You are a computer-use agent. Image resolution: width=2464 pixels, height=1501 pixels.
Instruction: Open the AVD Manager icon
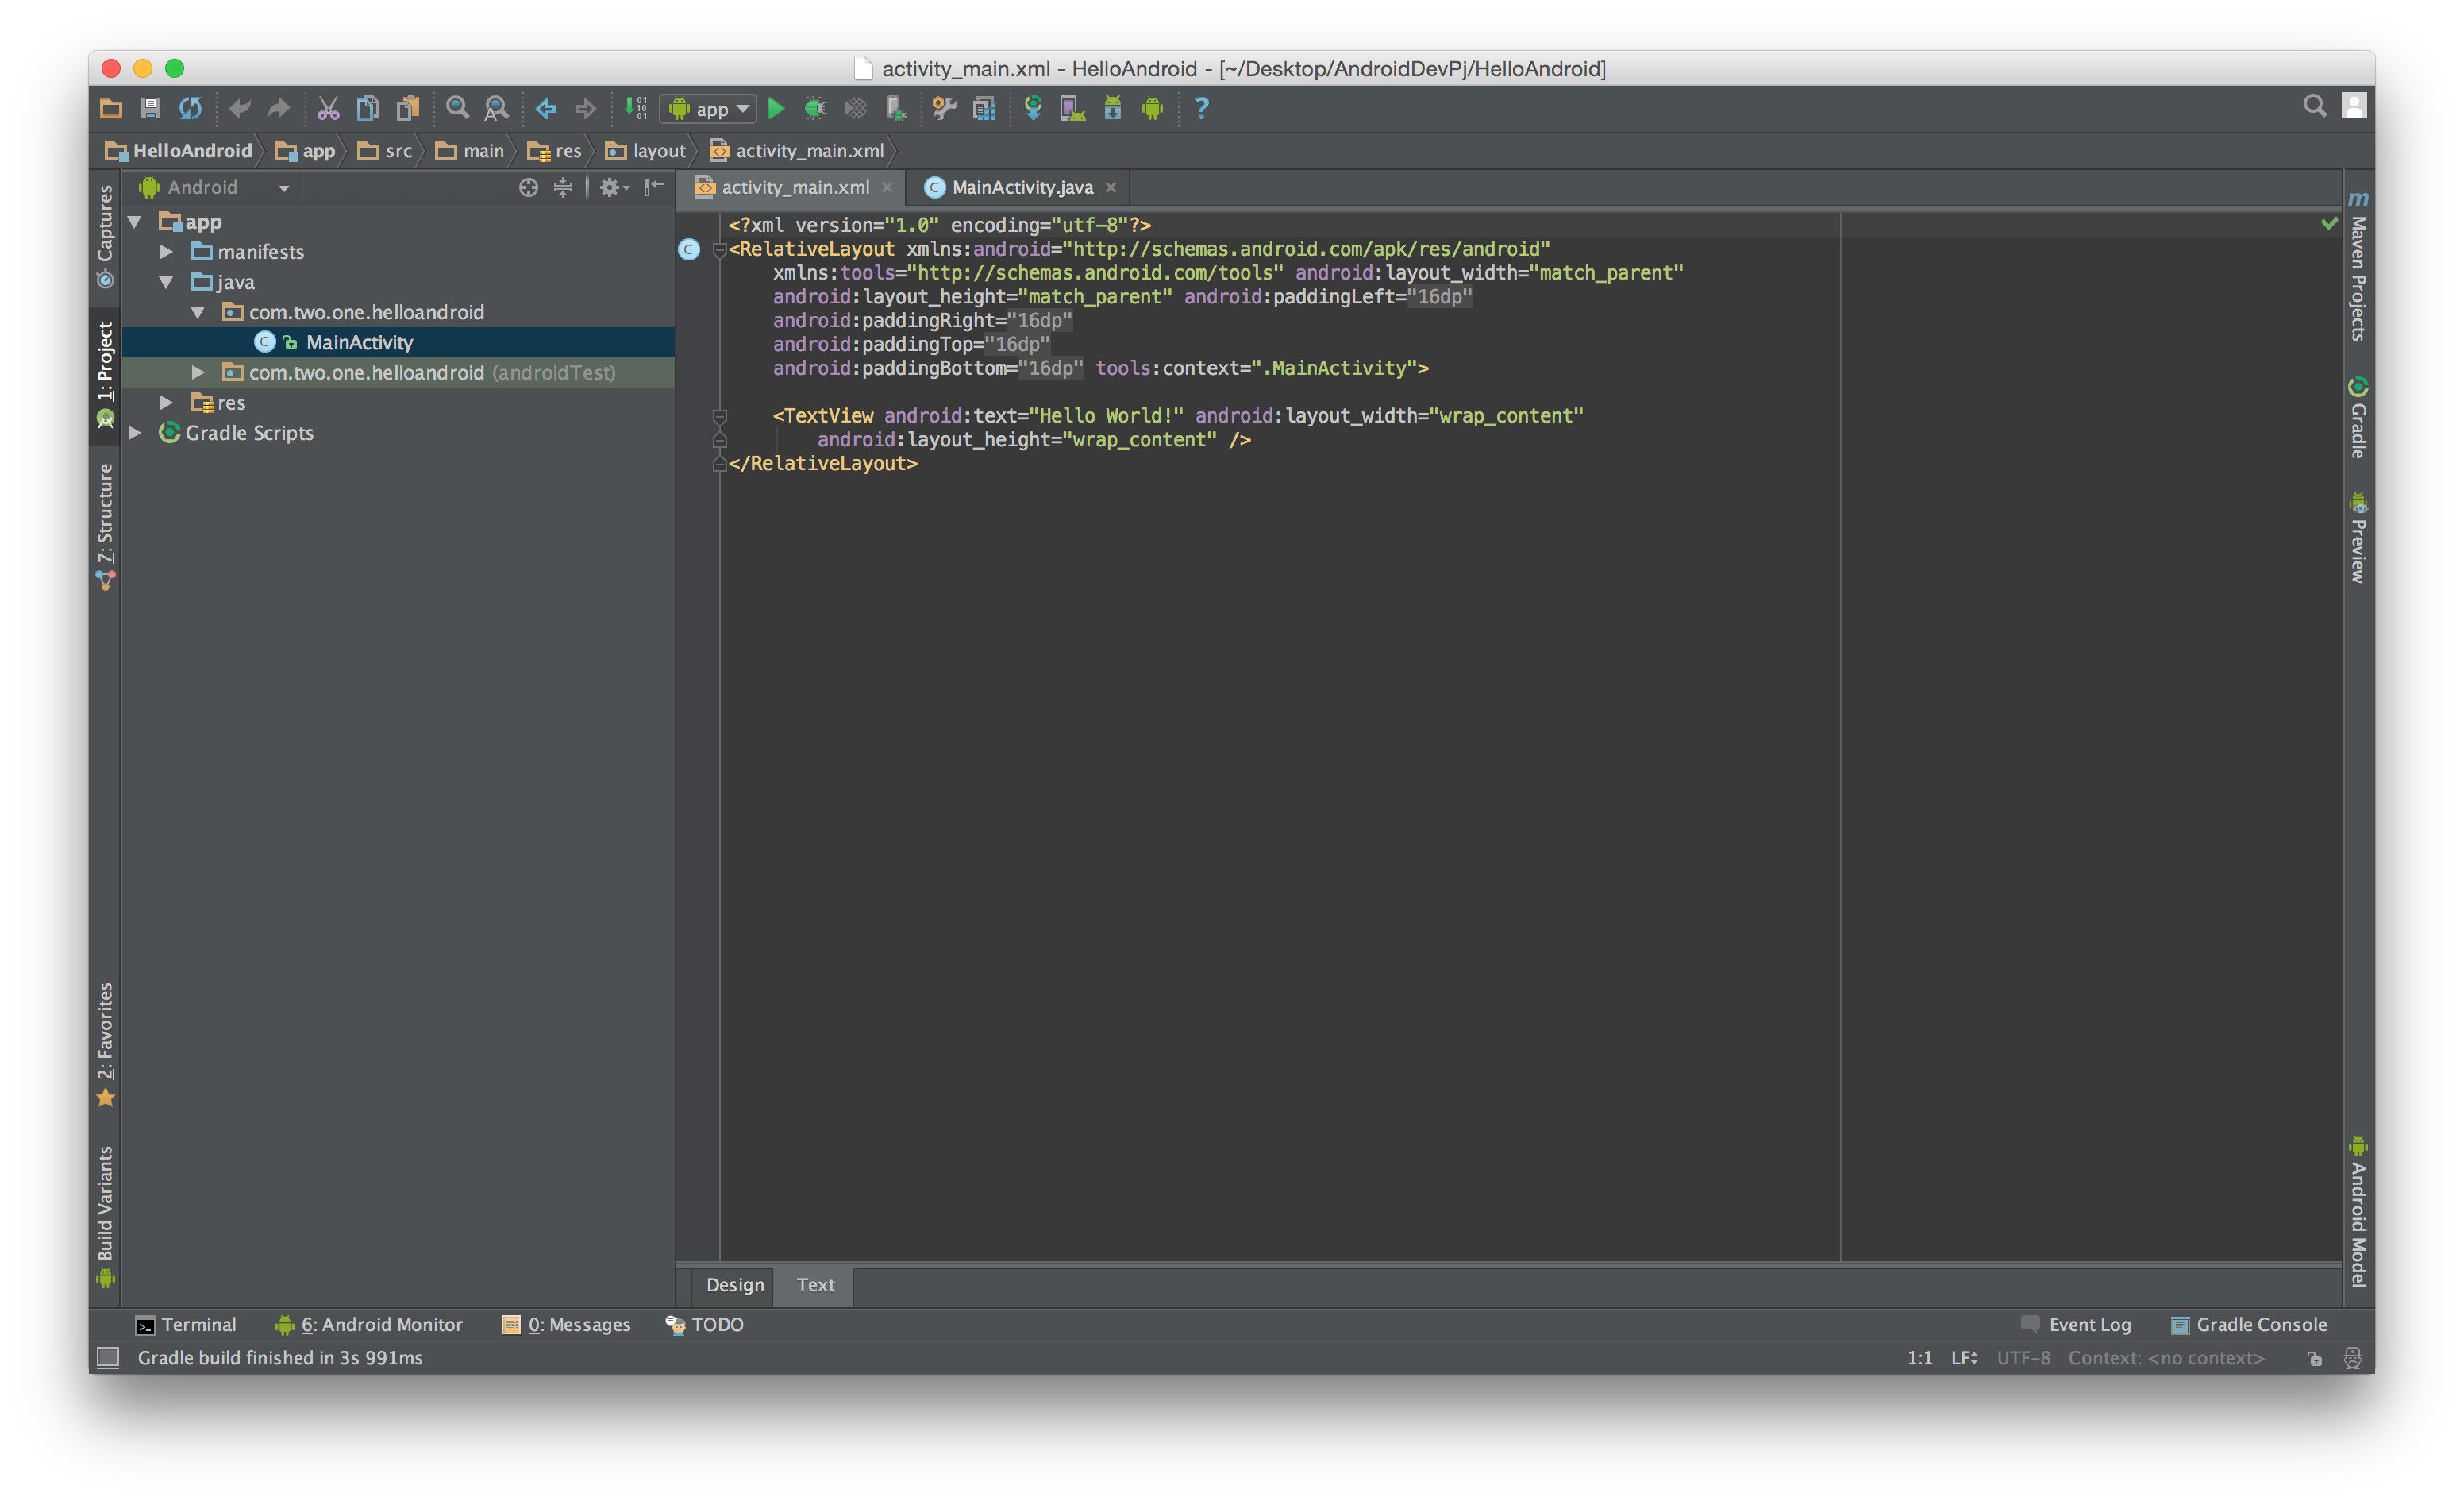tap(1072, 108)
